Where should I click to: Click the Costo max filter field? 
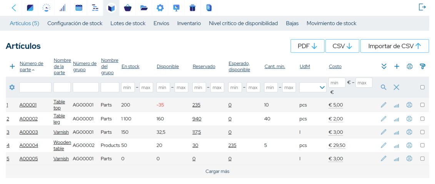pyautogui.click(x=364, y=83)
